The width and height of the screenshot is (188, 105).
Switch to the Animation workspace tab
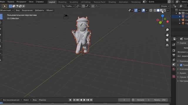123,2
